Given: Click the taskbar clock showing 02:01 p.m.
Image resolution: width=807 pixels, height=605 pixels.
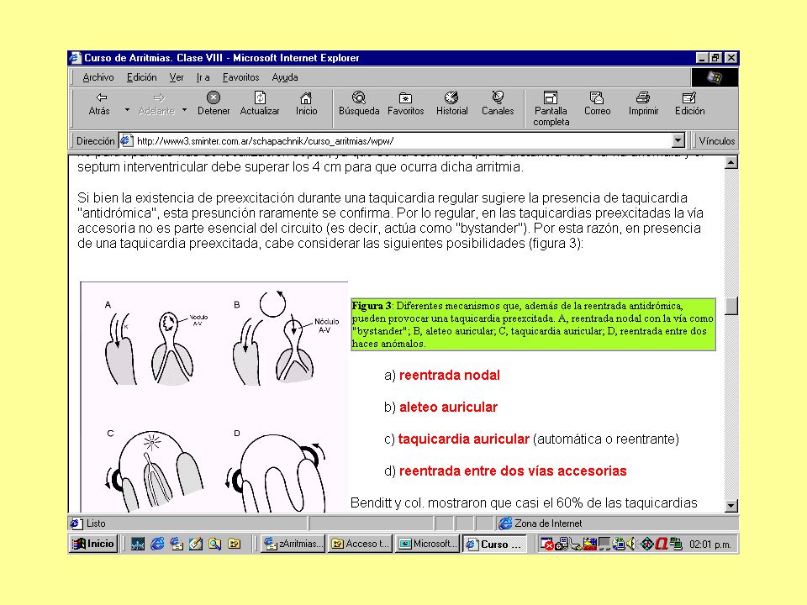Looking at the screenshot, I should coord(709,544).
